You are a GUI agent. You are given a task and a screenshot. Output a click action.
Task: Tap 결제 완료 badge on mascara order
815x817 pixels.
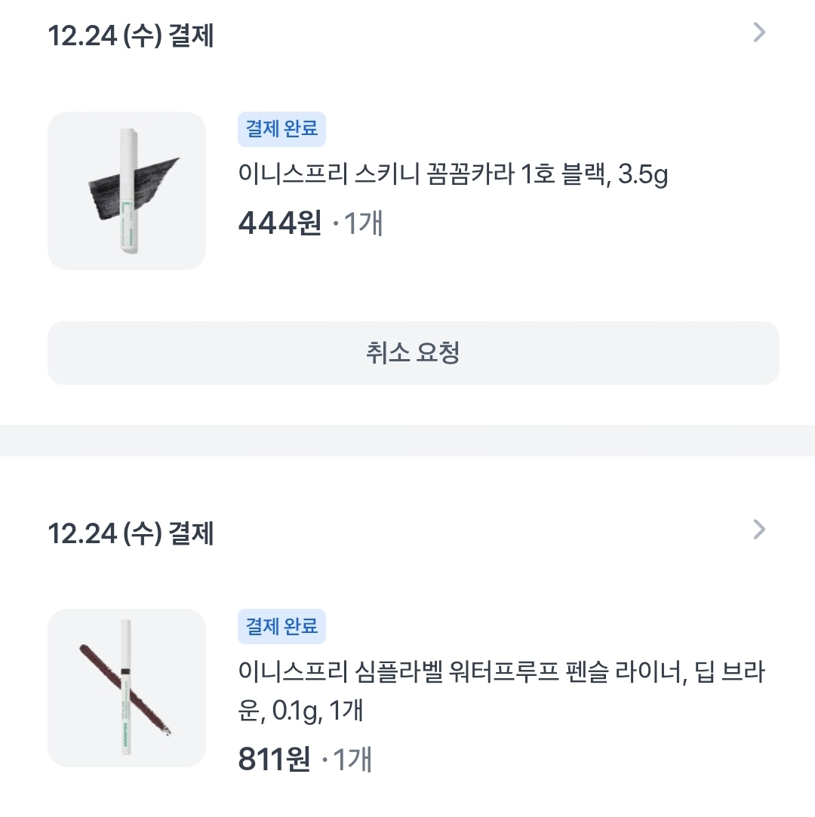coord(281,128)
